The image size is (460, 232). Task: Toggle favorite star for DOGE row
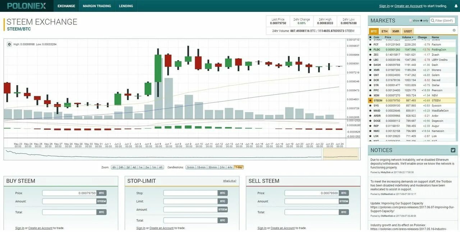click(x=371, y=121)
